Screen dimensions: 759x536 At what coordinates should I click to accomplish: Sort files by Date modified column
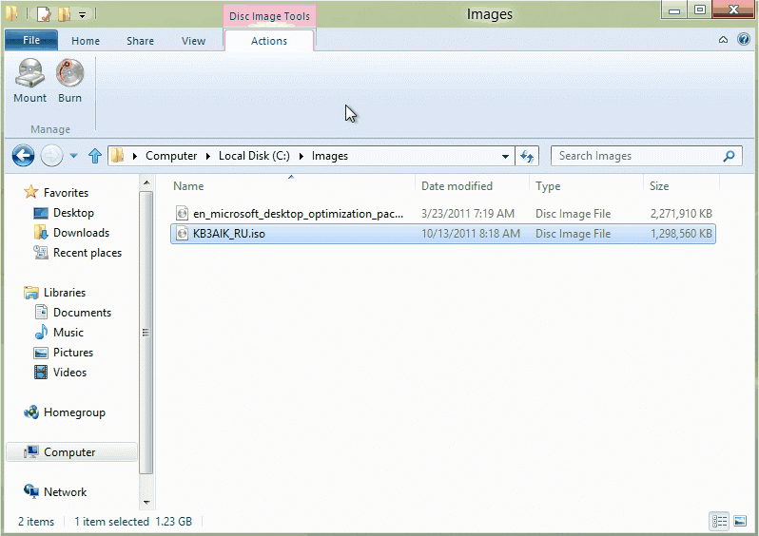[472, 185]
